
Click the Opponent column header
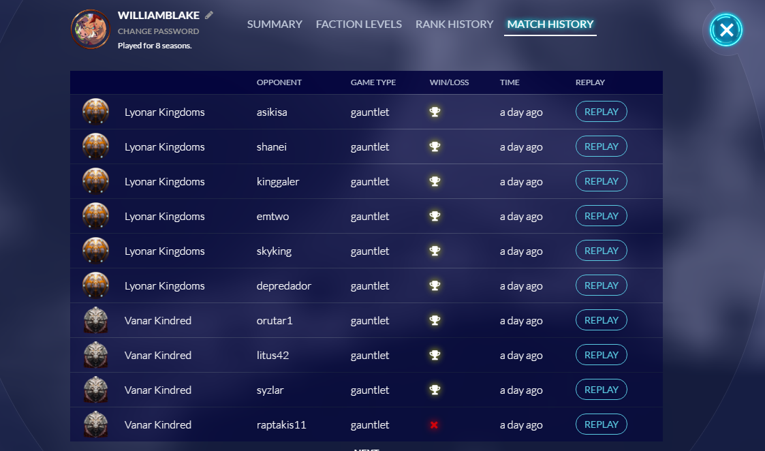pos(279,82)
